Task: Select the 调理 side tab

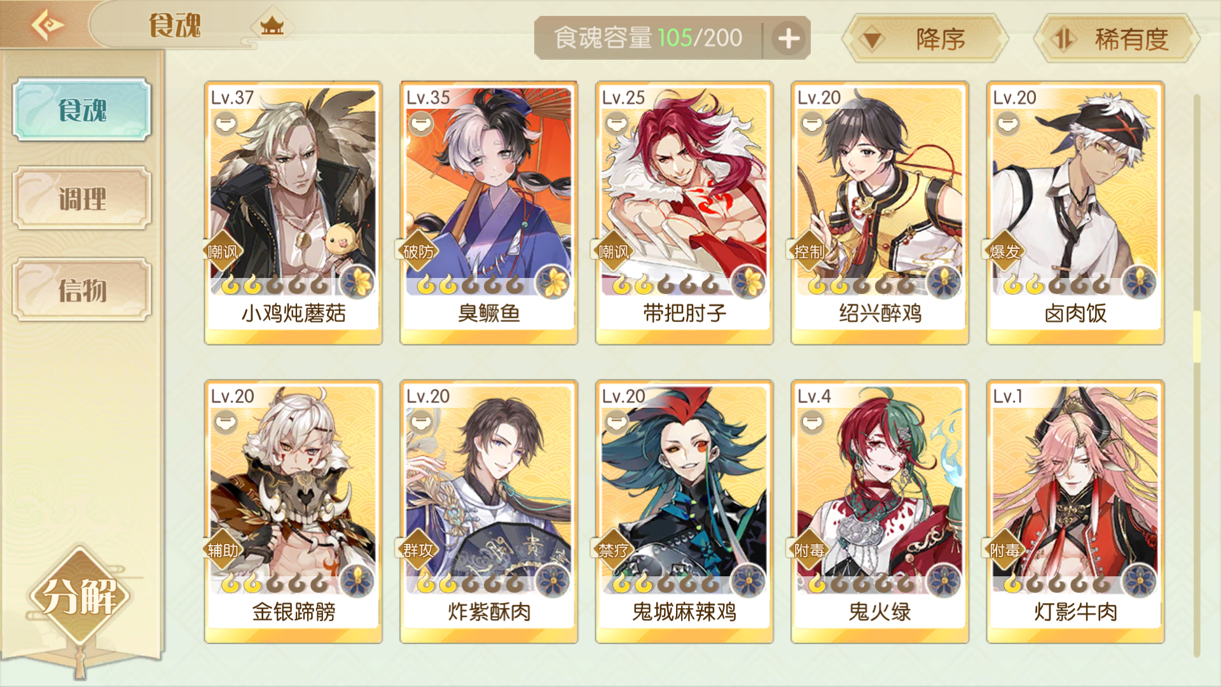Action: [x=82, y=198]
